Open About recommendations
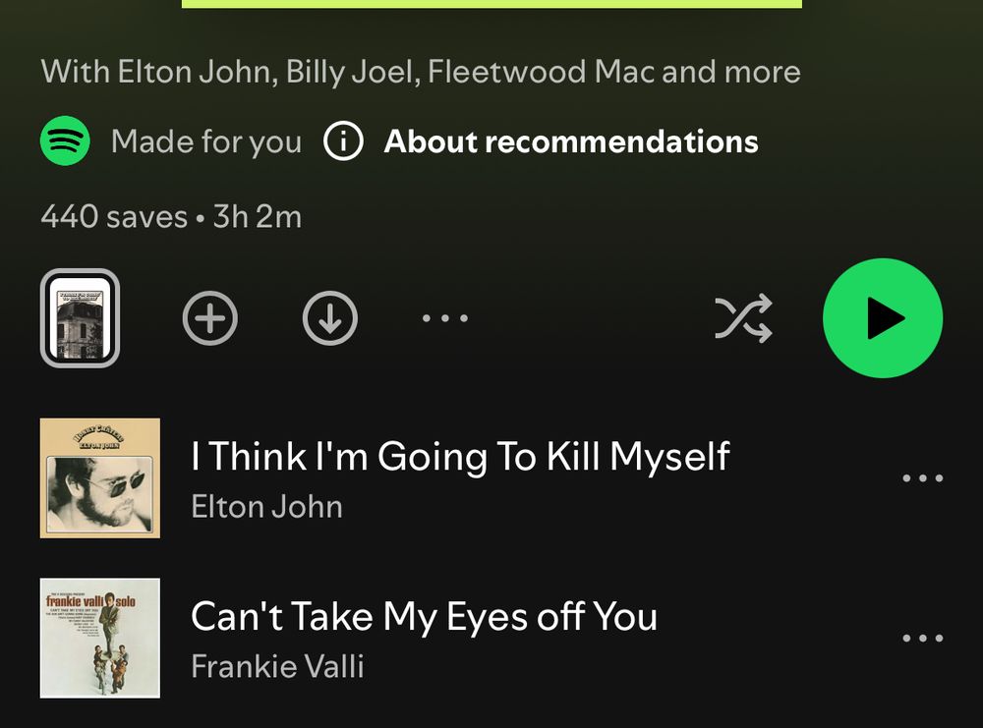 571,141
